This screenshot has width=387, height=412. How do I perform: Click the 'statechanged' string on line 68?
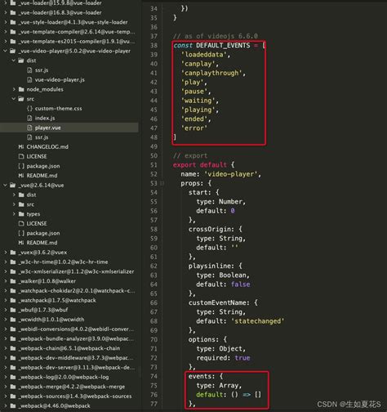258,321
